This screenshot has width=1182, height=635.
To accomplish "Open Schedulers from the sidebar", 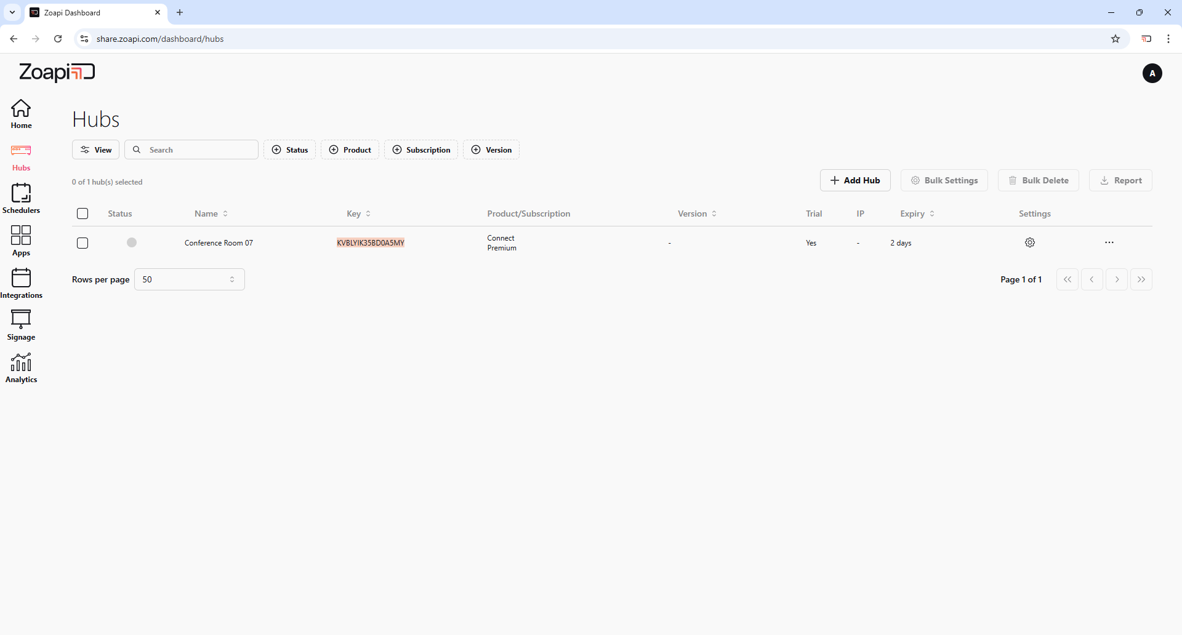I will tap(21, 199).
